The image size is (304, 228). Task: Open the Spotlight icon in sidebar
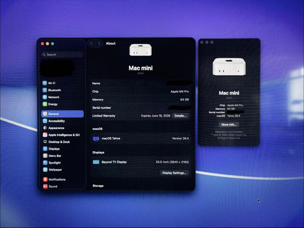[45, 163]
